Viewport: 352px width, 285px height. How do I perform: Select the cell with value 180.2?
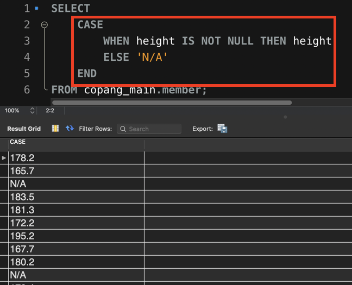pos(77,262)
